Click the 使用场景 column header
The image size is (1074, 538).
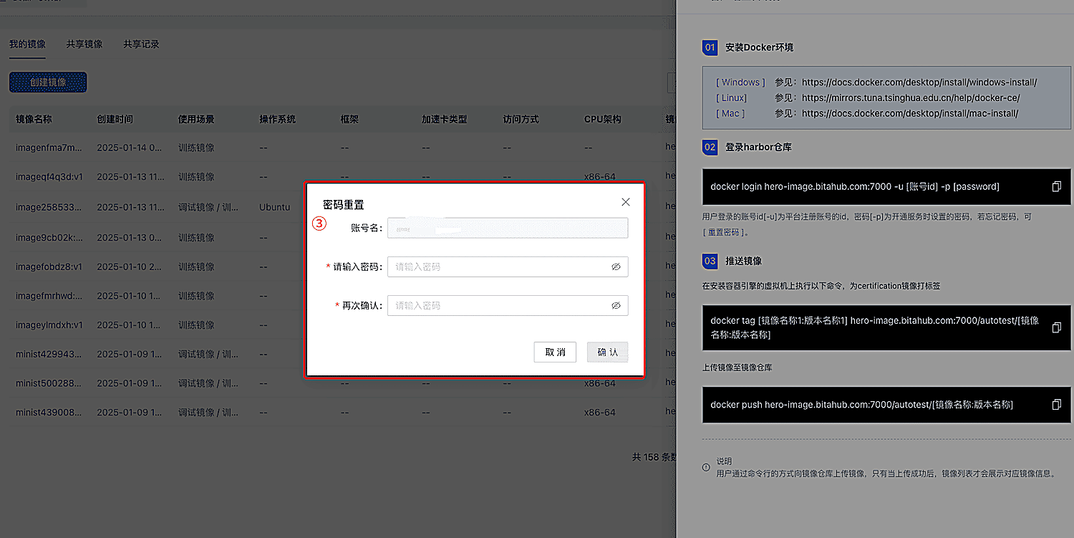196,119
